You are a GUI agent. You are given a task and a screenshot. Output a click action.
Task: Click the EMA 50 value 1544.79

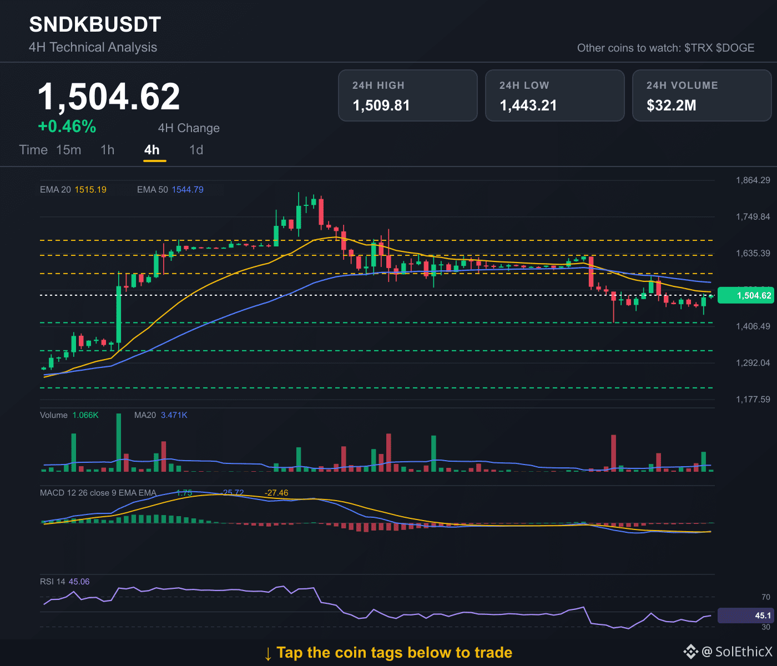click(x=188, y=190)
